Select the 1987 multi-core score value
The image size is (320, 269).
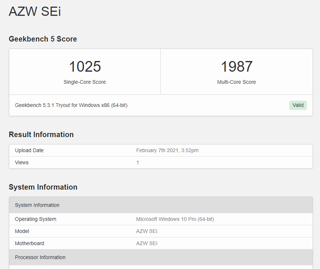point(237,67)
